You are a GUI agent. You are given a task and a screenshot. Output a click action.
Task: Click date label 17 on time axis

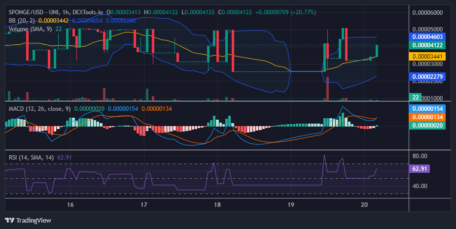[x=143, y=204]
